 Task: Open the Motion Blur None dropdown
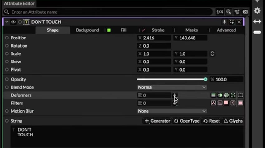172,111
